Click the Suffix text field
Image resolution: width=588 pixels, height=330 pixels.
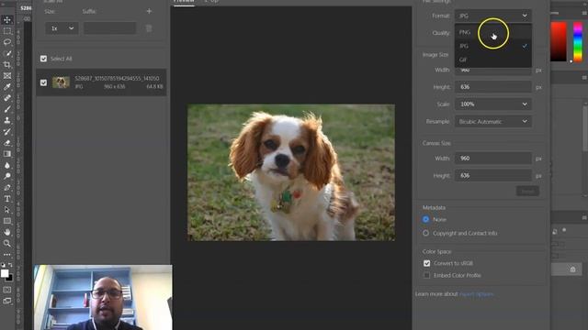pyautogui.click(x=110, y=28)
